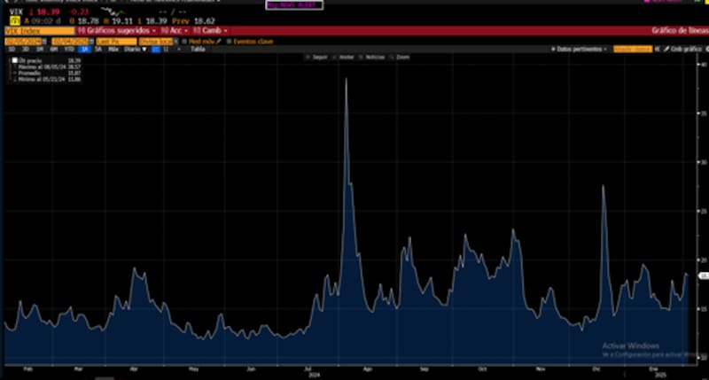Click the blue line chart type icon

tap(155, 50)
